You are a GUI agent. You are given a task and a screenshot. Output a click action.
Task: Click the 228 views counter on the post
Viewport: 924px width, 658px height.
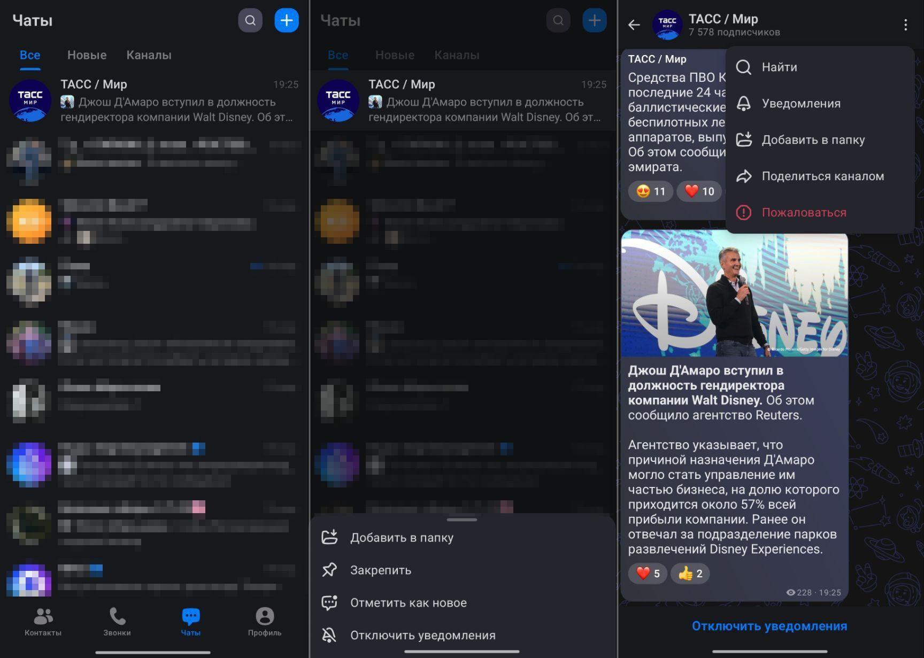(x=799, y=592)
